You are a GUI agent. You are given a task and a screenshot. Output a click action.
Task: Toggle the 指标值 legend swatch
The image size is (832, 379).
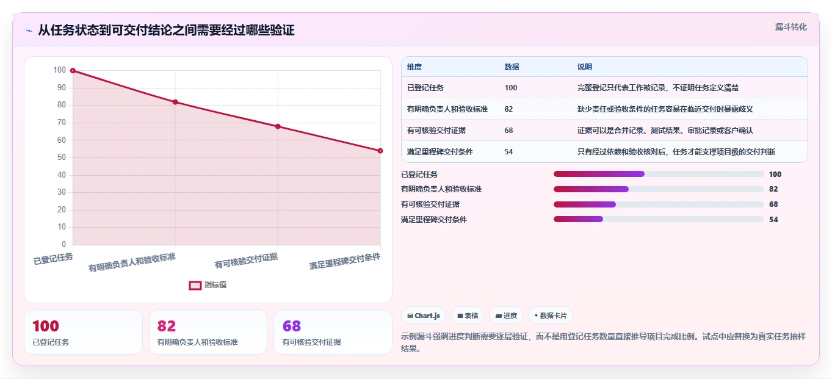195,285
